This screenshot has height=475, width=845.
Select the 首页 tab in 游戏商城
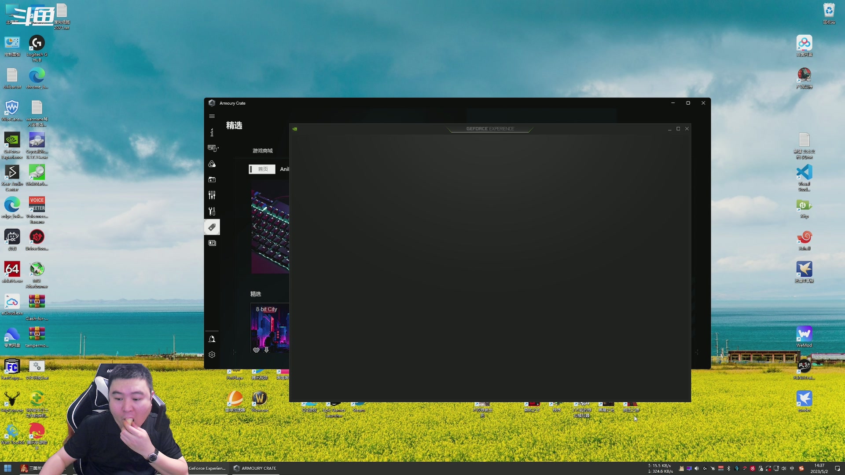[262, 169]
